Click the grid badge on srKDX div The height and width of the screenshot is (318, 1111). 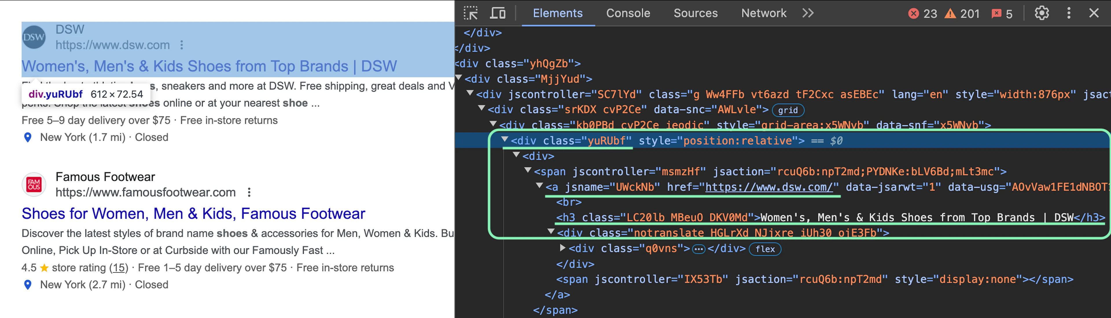[788, 111]
